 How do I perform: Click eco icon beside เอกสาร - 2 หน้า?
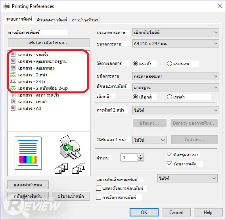point(13,75)
